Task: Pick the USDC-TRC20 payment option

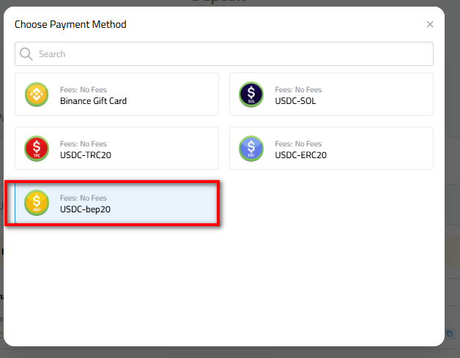Action: click(117, 149)
